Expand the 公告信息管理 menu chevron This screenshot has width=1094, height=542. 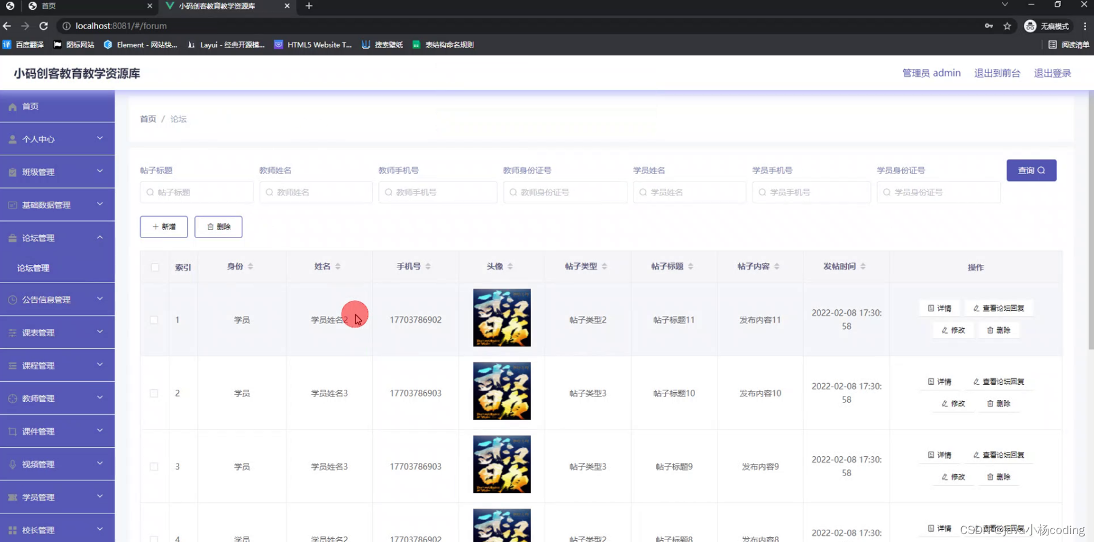click(100, 298)
